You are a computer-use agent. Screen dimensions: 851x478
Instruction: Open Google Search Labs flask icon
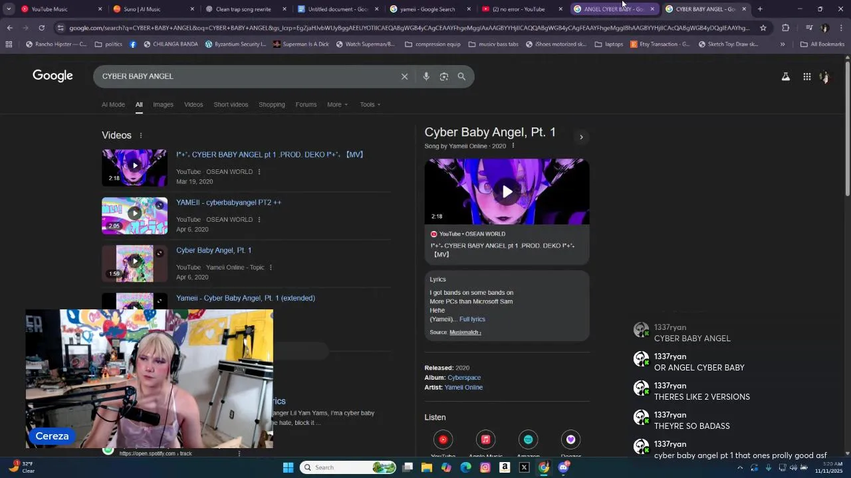(786, 76)
